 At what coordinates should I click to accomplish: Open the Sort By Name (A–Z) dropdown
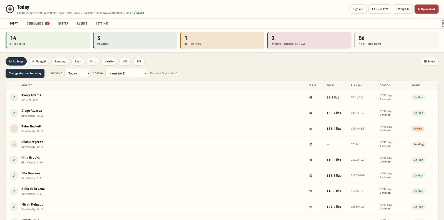coord(127,73)
